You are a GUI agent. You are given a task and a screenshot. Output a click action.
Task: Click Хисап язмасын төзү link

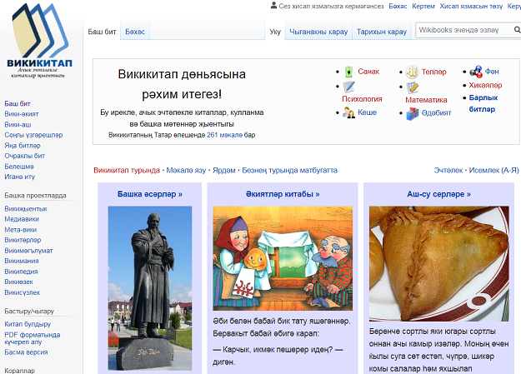(471, 6)
